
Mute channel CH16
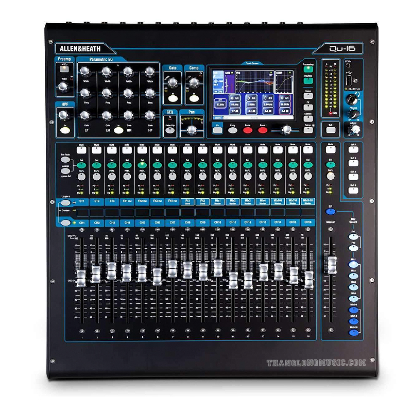308,150
